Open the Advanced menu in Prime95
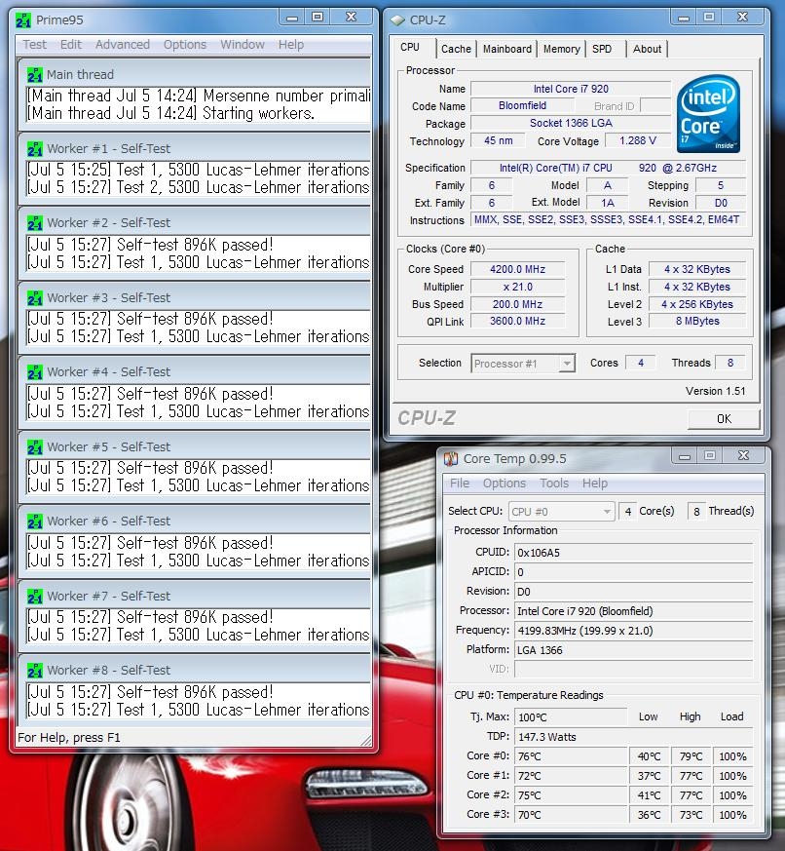Viewport: 785px width, 851px height. [123, 45]
